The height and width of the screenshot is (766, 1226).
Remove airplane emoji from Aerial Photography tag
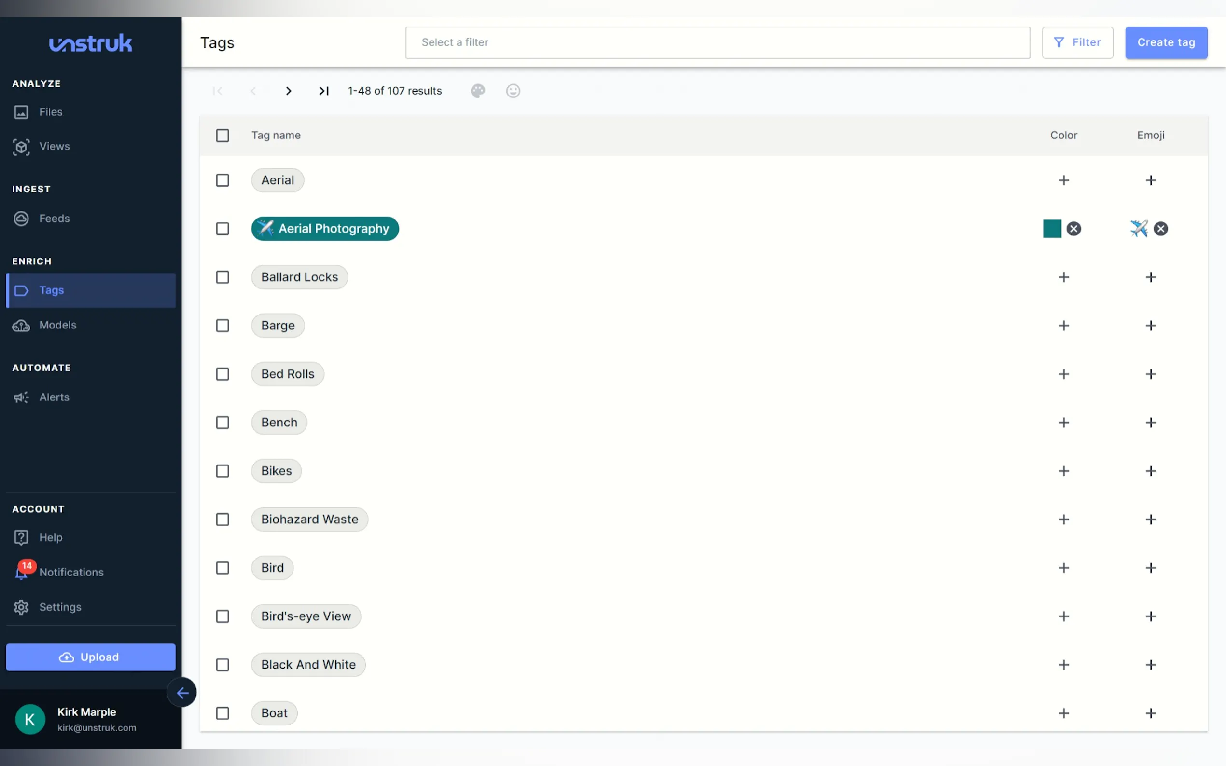pyautogui.click(x=1161, y=229)
